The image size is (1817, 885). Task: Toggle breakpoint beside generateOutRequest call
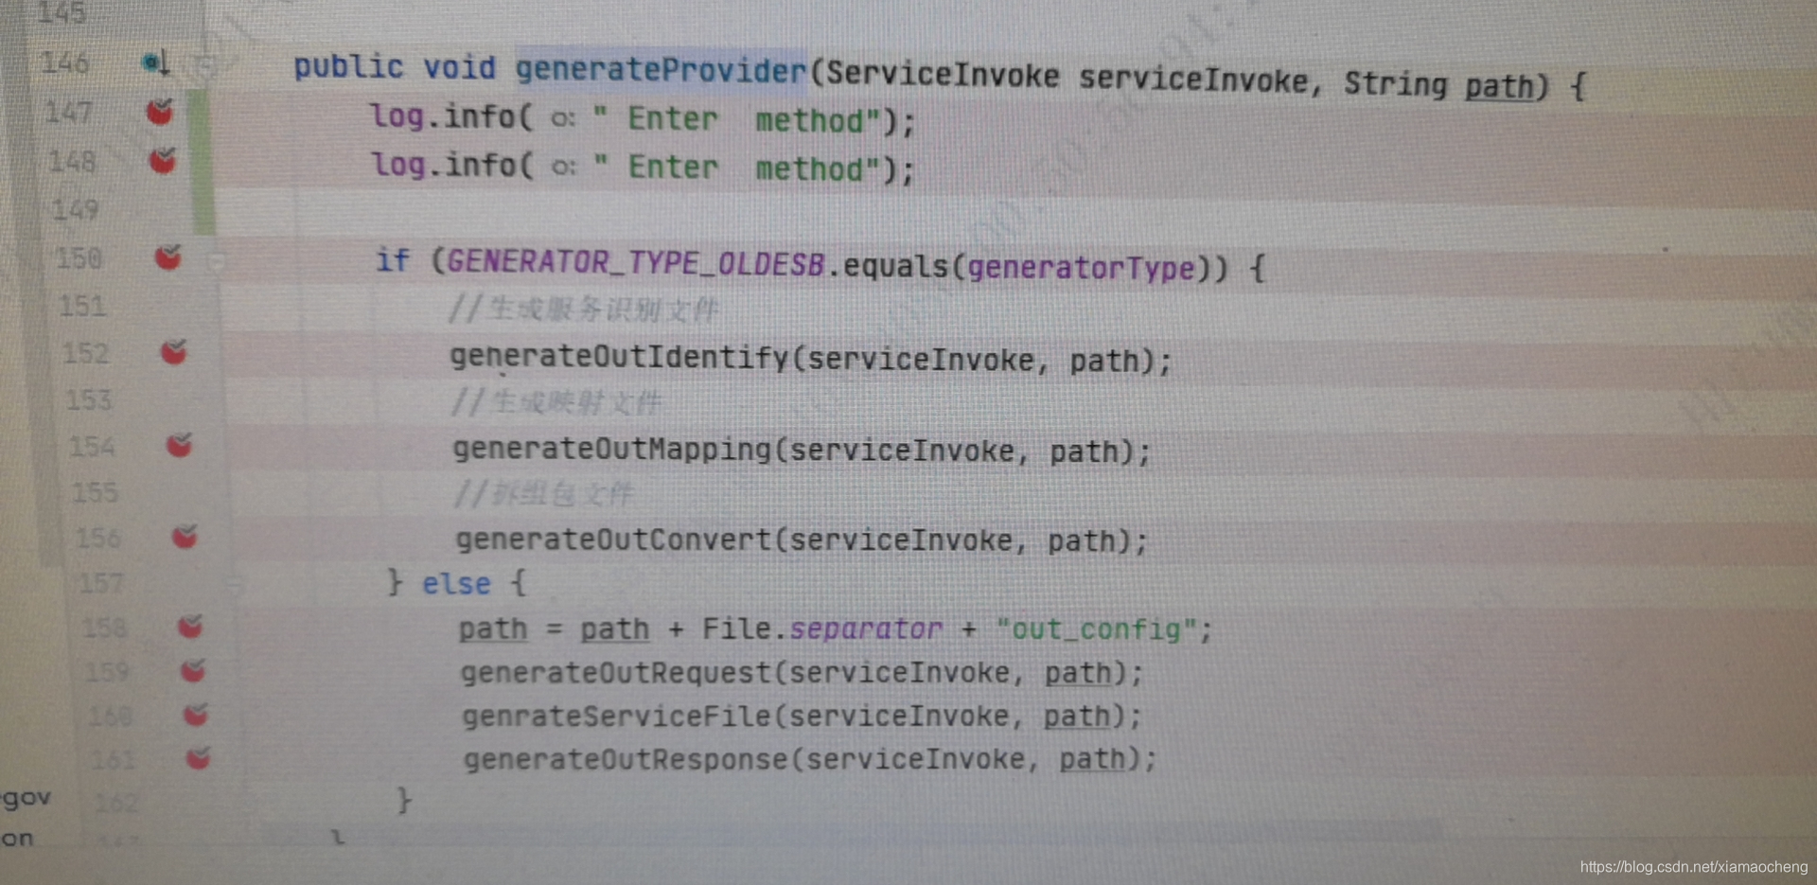click(x=193, y=670)
